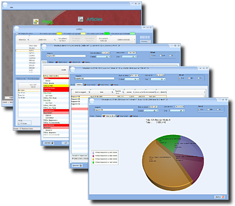Click the search icon in the Total CA Brut column
The height and width of the screenshot is (206, 235).
coord(123,92)
